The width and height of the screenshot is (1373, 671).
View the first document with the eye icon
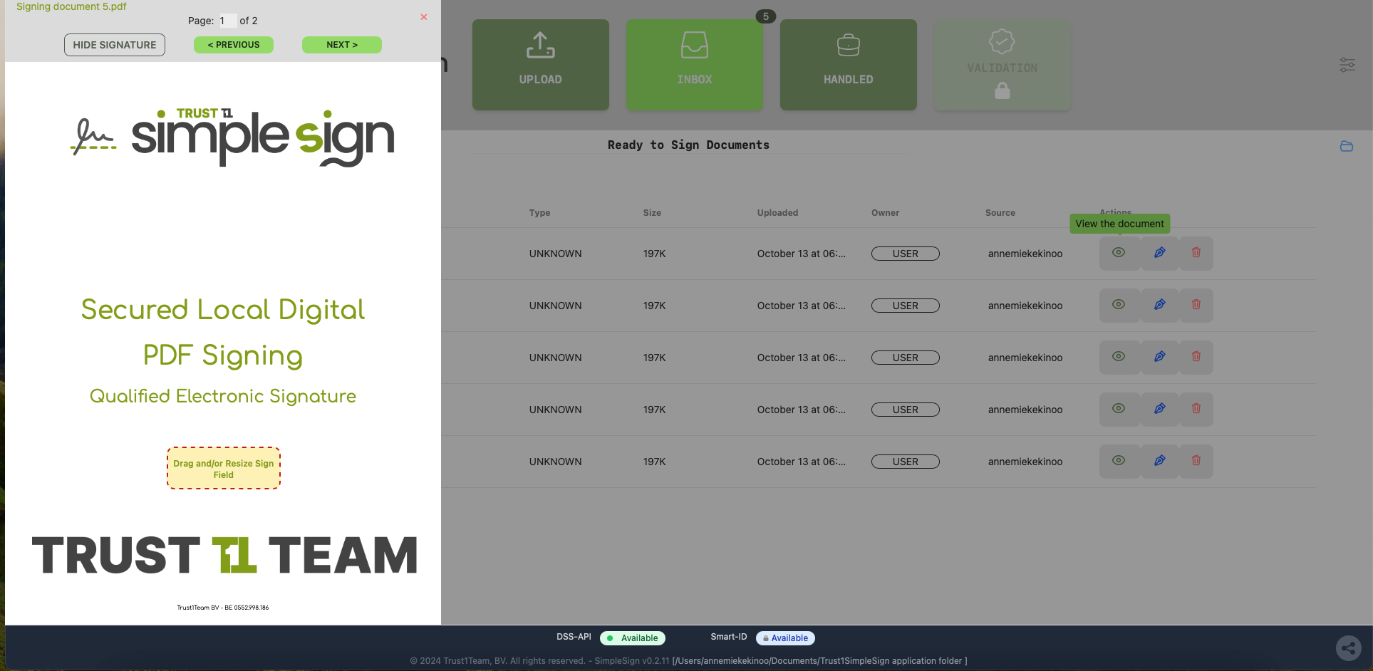click(1119, 253)
